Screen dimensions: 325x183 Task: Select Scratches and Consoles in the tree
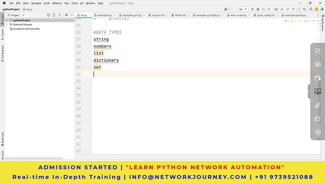click(26, 29)
